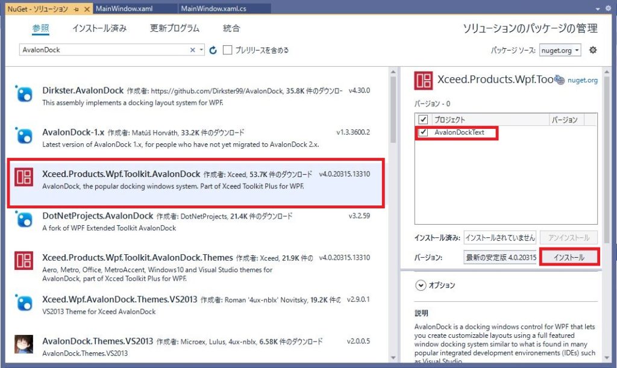Select the AvalonDock-1.x package name

pos(73,132)
